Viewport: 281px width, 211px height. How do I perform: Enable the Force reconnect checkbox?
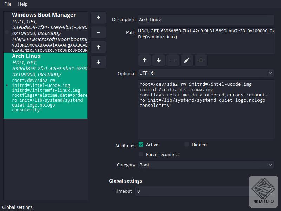tap(141, 154)
